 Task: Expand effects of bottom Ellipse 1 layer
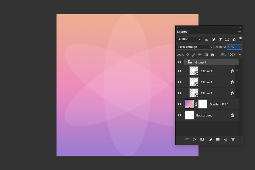[x=237, y=93]
